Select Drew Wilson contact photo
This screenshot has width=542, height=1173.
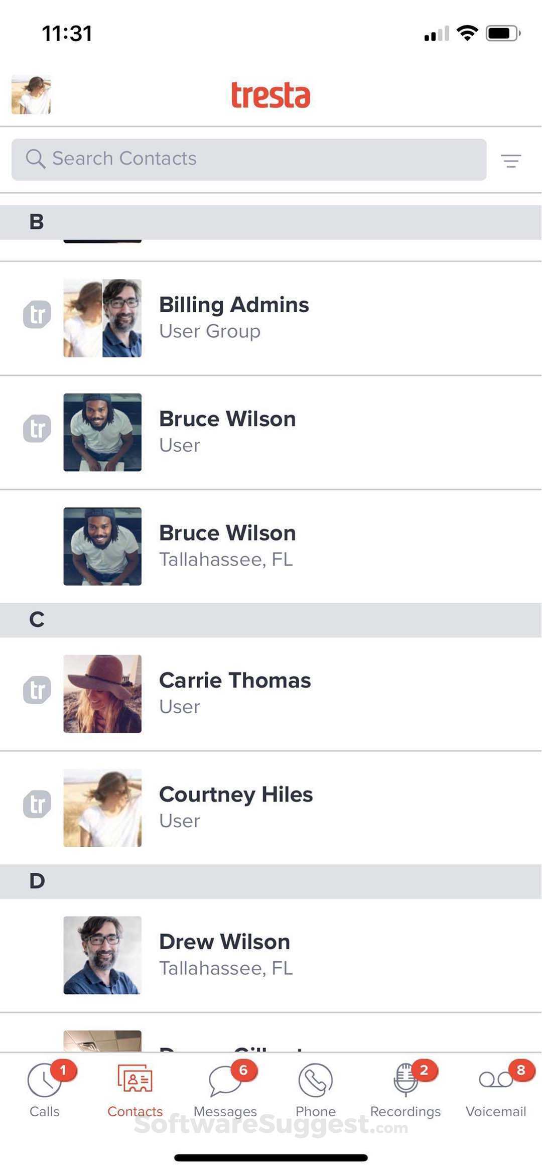(x=102, y=955)
